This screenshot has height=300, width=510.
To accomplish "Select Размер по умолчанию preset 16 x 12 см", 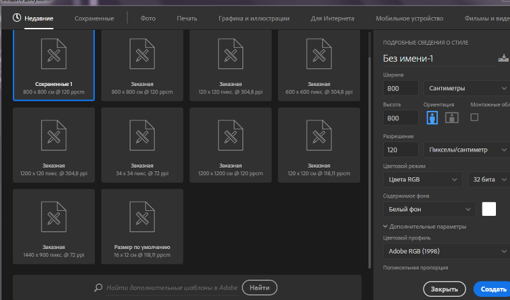I will 142,227.
